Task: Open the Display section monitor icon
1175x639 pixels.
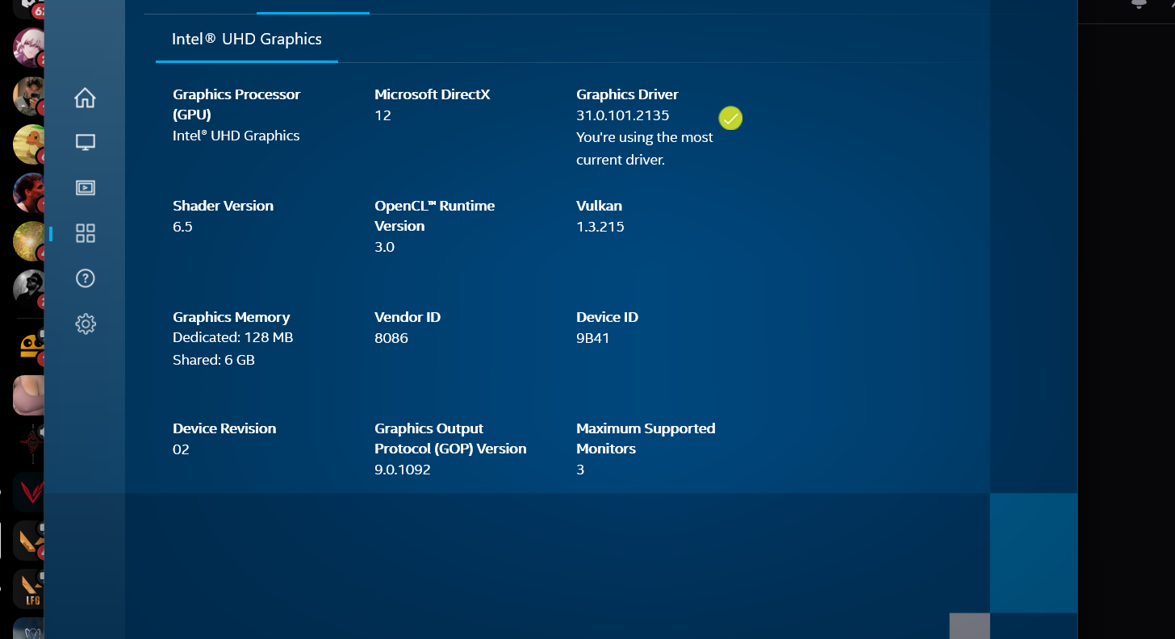Action: point(85,143)
